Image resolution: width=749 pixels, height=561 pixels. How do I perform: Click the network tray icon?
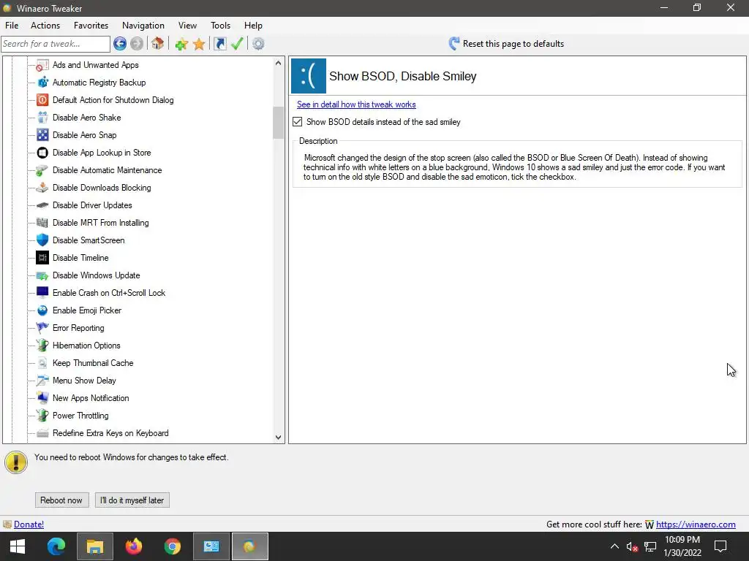click(x=650, y=546)
